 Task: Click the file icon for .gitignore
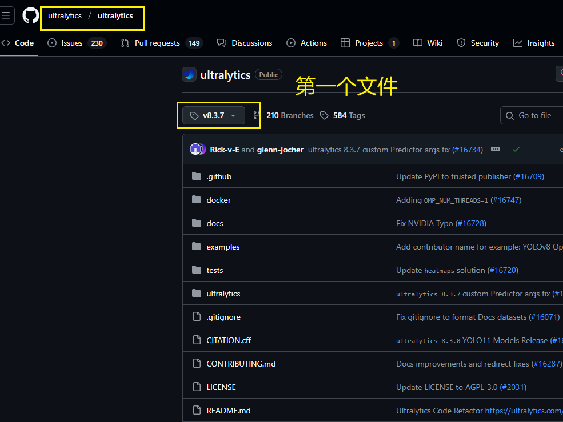click(197, 316)
